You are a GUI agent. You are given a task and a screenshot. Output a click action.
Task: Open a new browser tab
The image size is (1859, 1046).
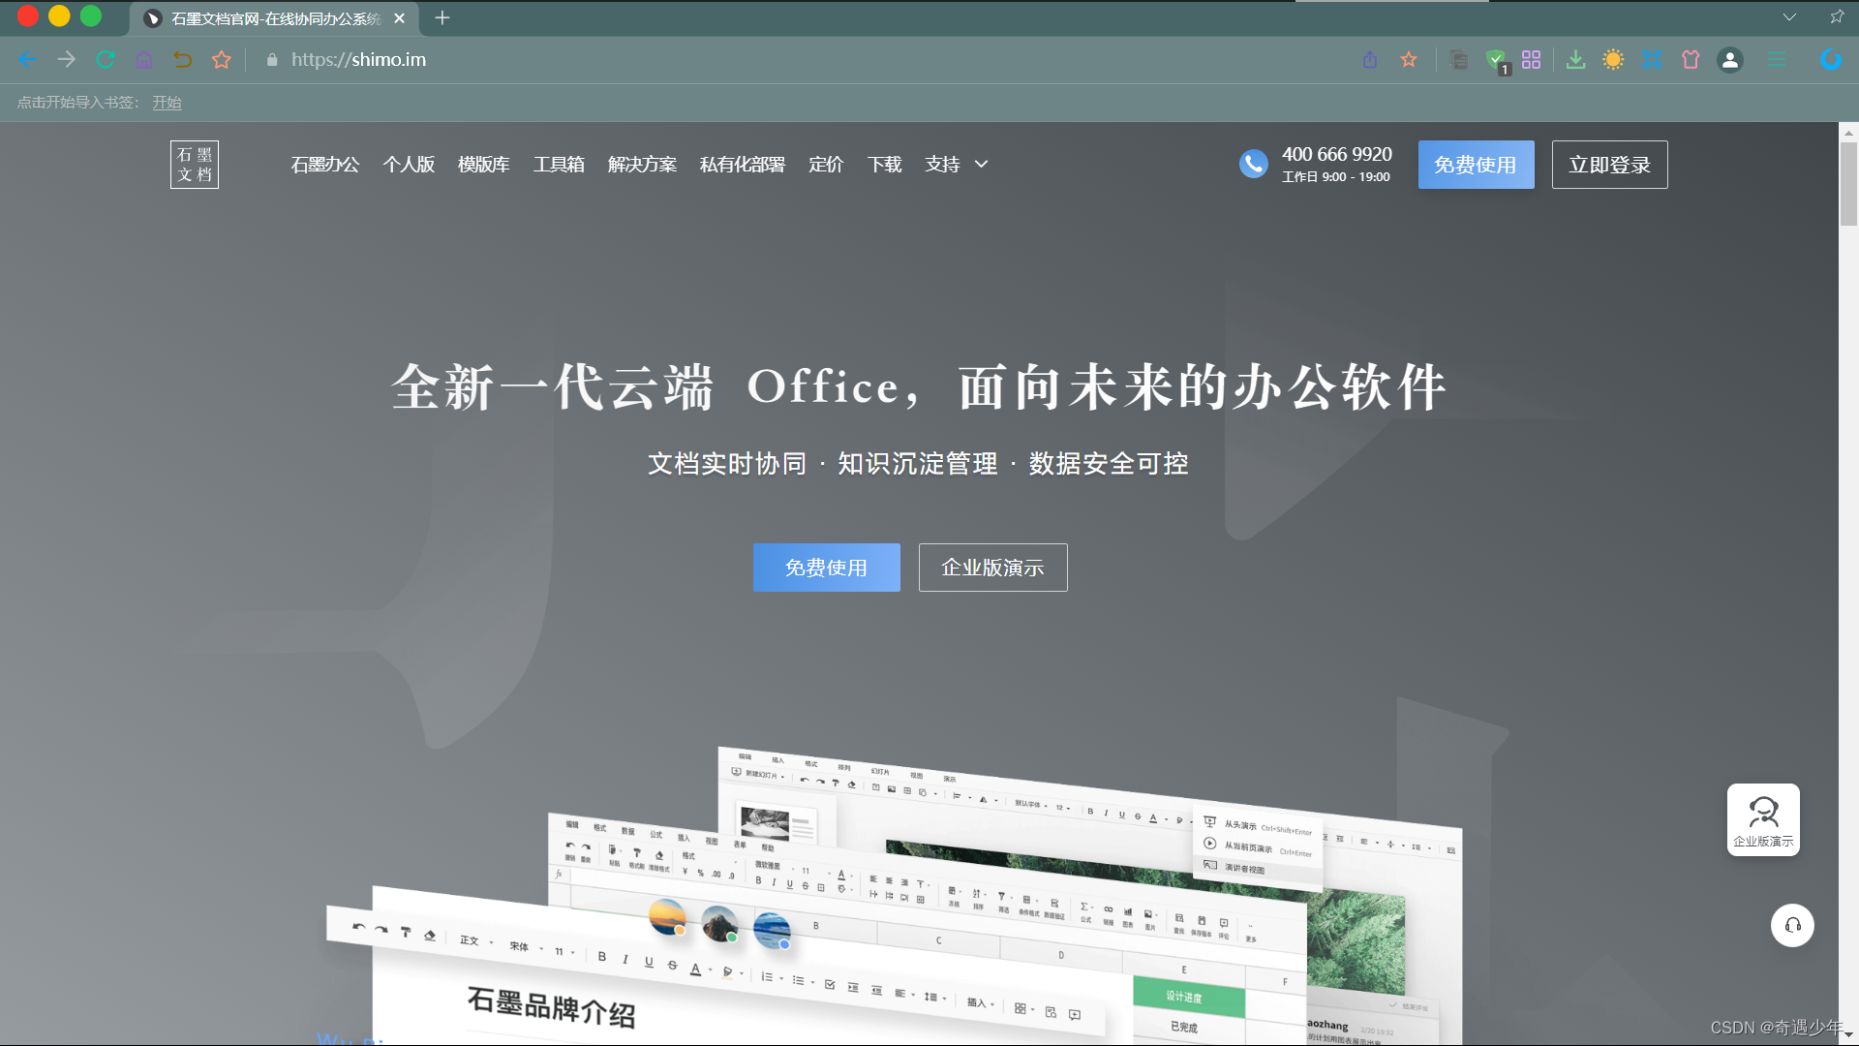[442, 18]
